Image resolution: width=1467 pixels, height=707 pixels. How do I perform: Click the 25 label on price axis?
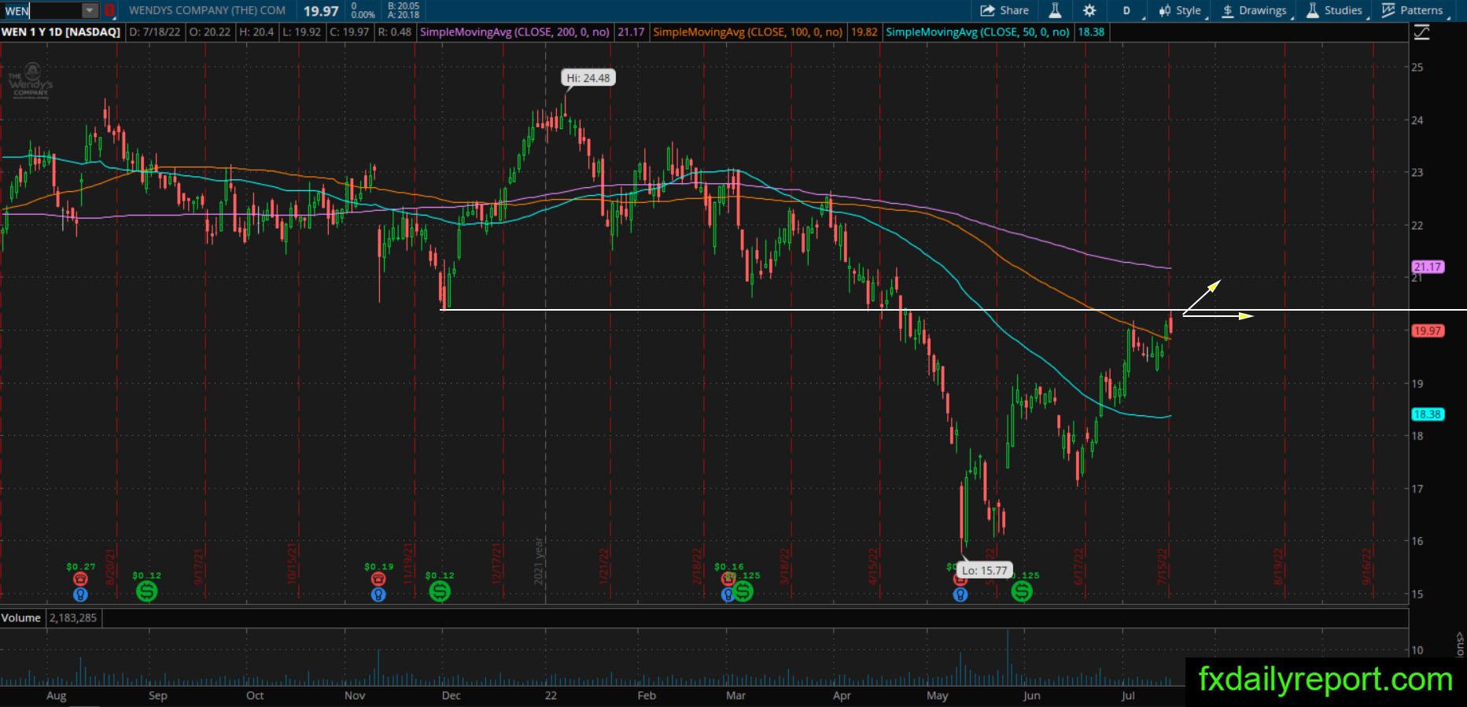[1417, 68]
